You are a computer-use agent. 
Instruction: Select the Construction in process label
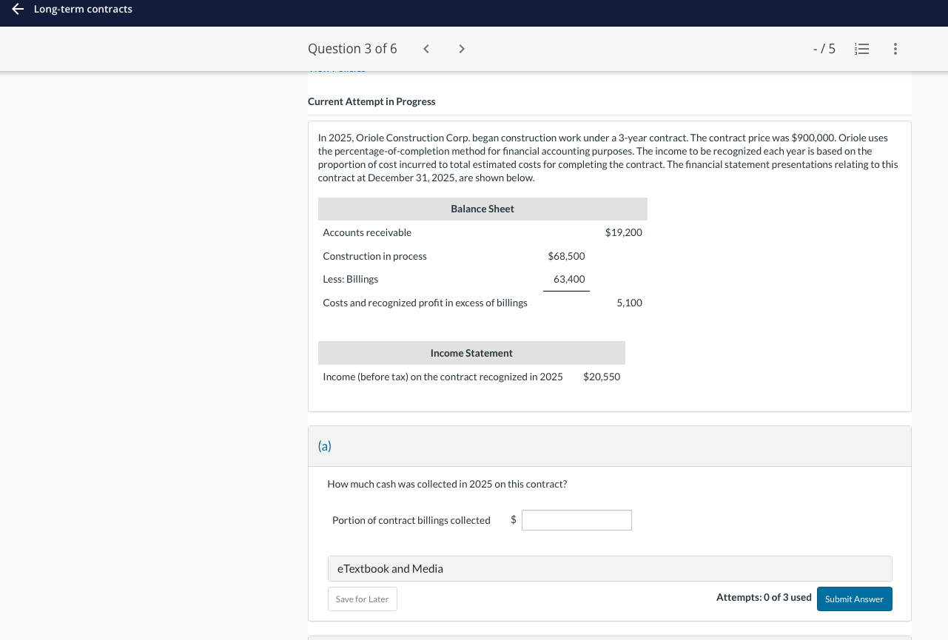point(374,256)
